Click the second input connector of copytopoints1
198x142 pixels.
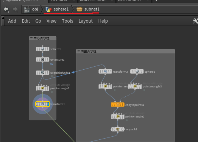pyautogui.click(x=120, y=101)
